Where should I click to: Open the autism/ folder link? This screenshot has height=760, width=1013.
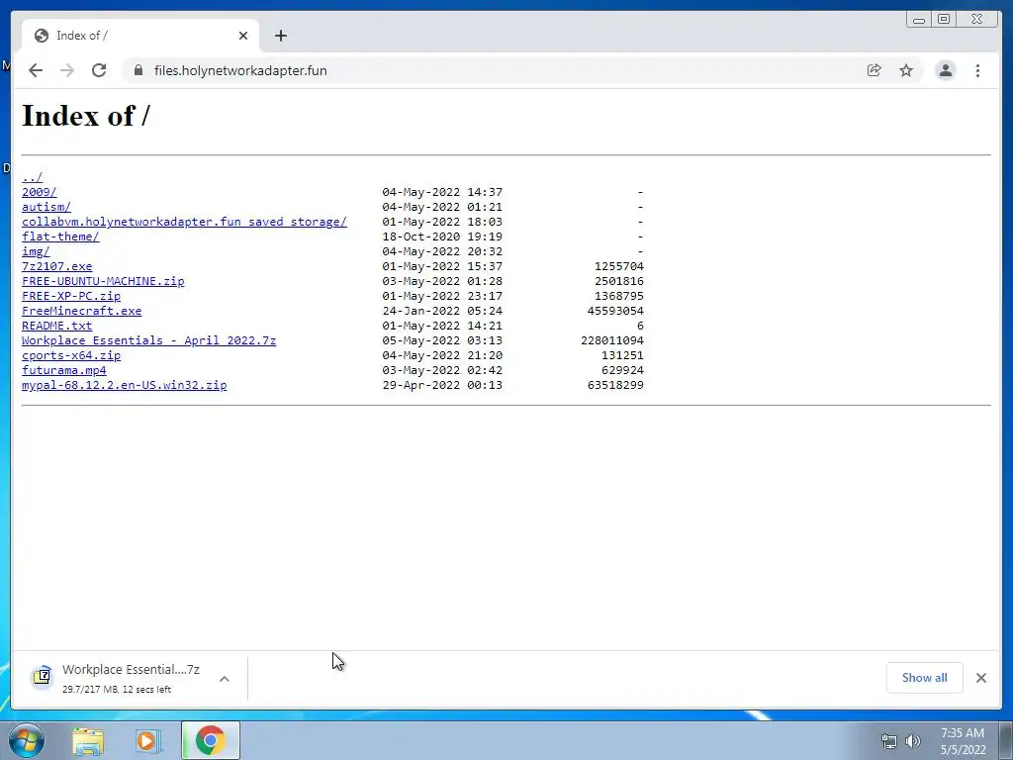tap(46, 207)
